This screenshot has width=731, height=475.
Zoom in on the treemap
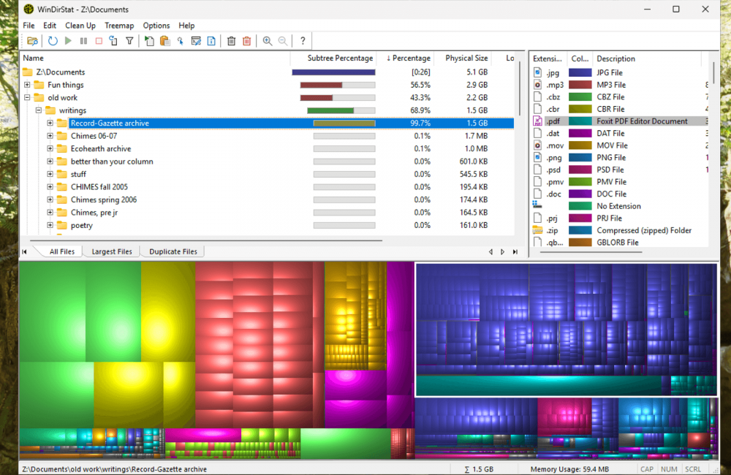268,41
